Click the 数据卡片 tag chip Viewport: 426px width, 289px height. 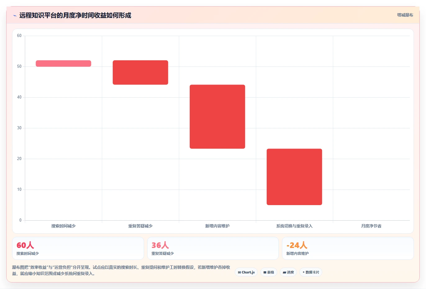coord(311,272)
